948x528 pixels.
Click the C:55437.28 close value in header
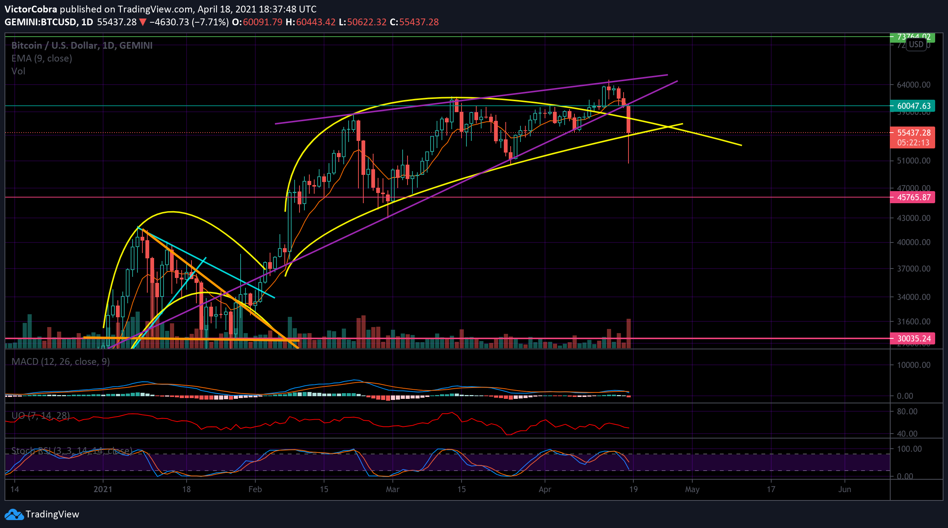click(414, 22)
